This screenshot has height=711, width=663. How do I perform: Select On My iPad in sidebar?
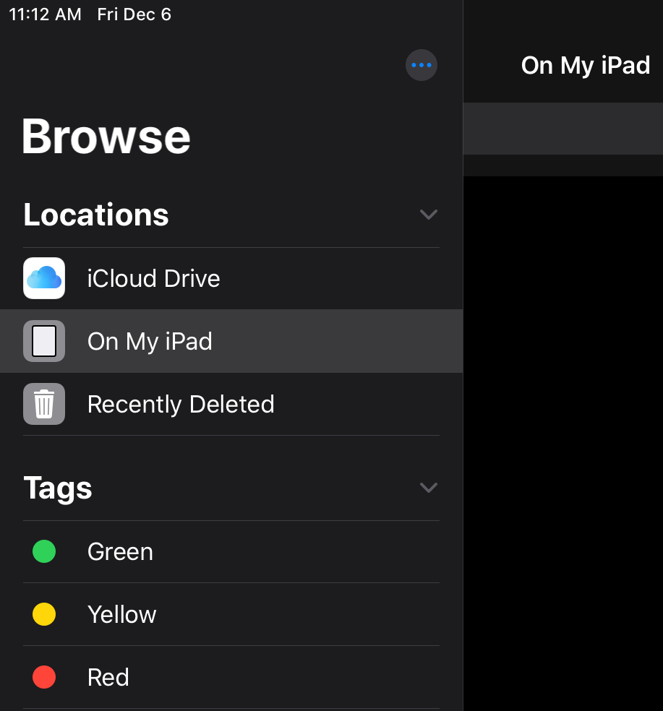tap(231, 341)
